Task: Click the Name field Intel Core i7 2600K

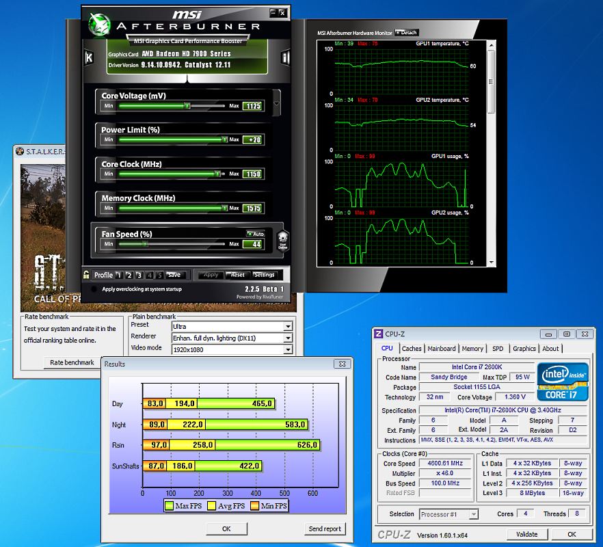Action: (x=477, y=367)
